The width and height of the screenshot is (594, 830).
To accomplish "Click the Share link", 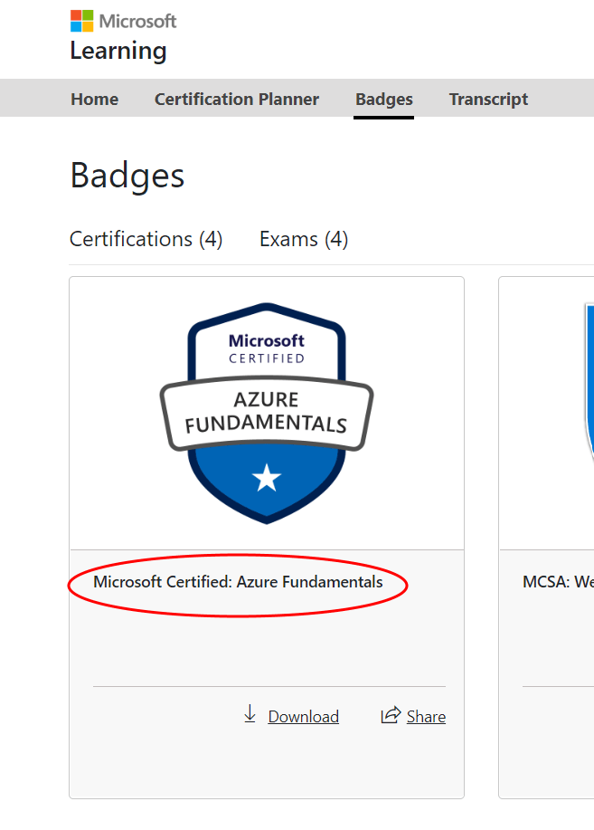I will (x=426, y=716).
